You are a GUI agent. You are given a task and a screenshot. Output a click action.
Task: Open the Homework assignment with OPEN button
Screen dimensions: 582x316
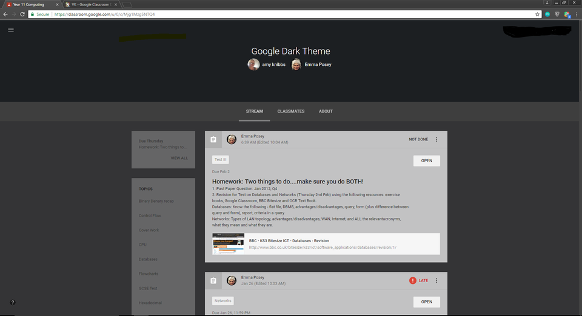[x=426, y=161]
